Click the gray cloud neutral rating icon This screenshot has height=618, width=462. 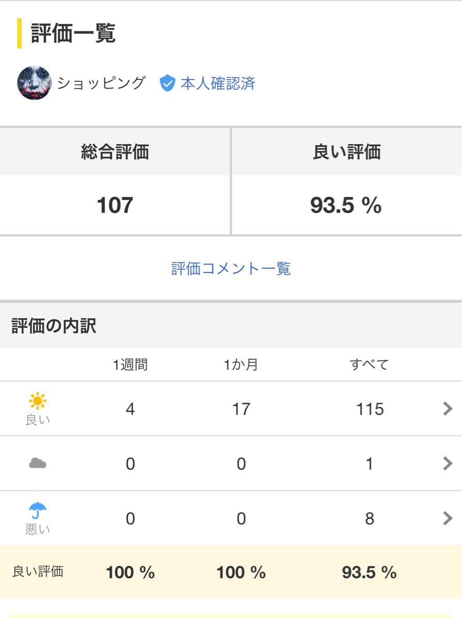38,463
